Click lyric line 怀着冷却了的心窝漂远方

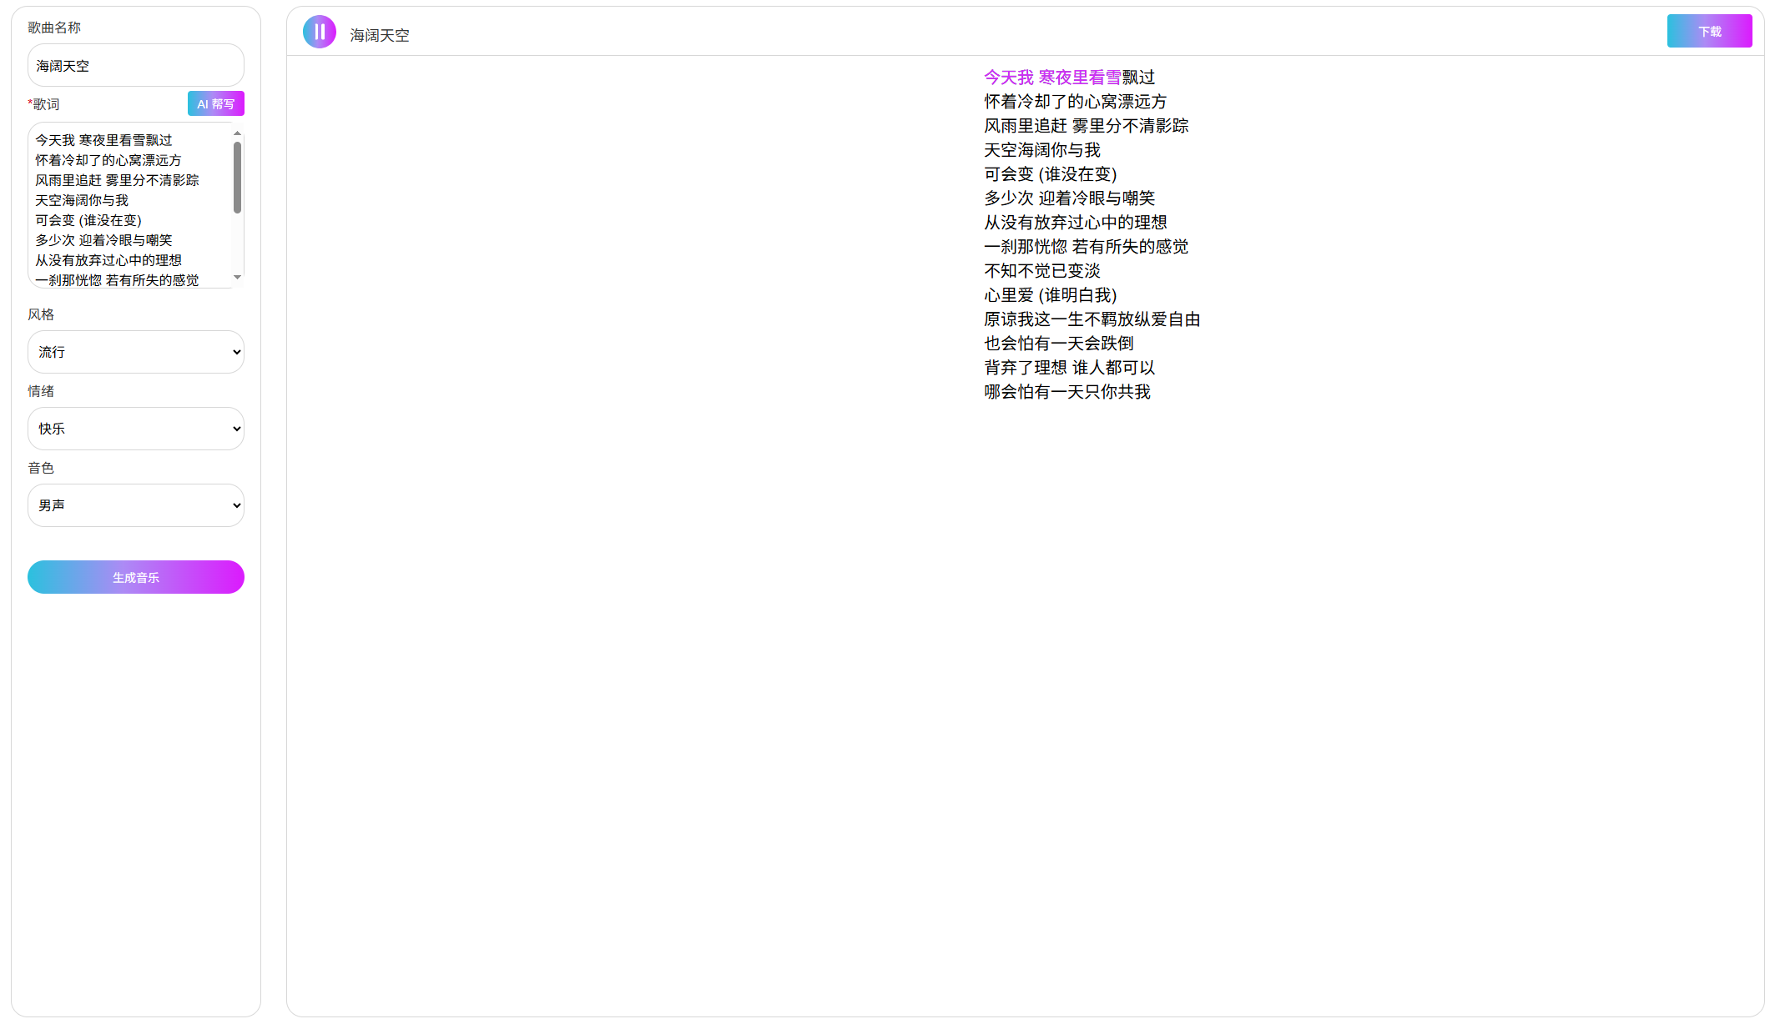coord(1075,102)
